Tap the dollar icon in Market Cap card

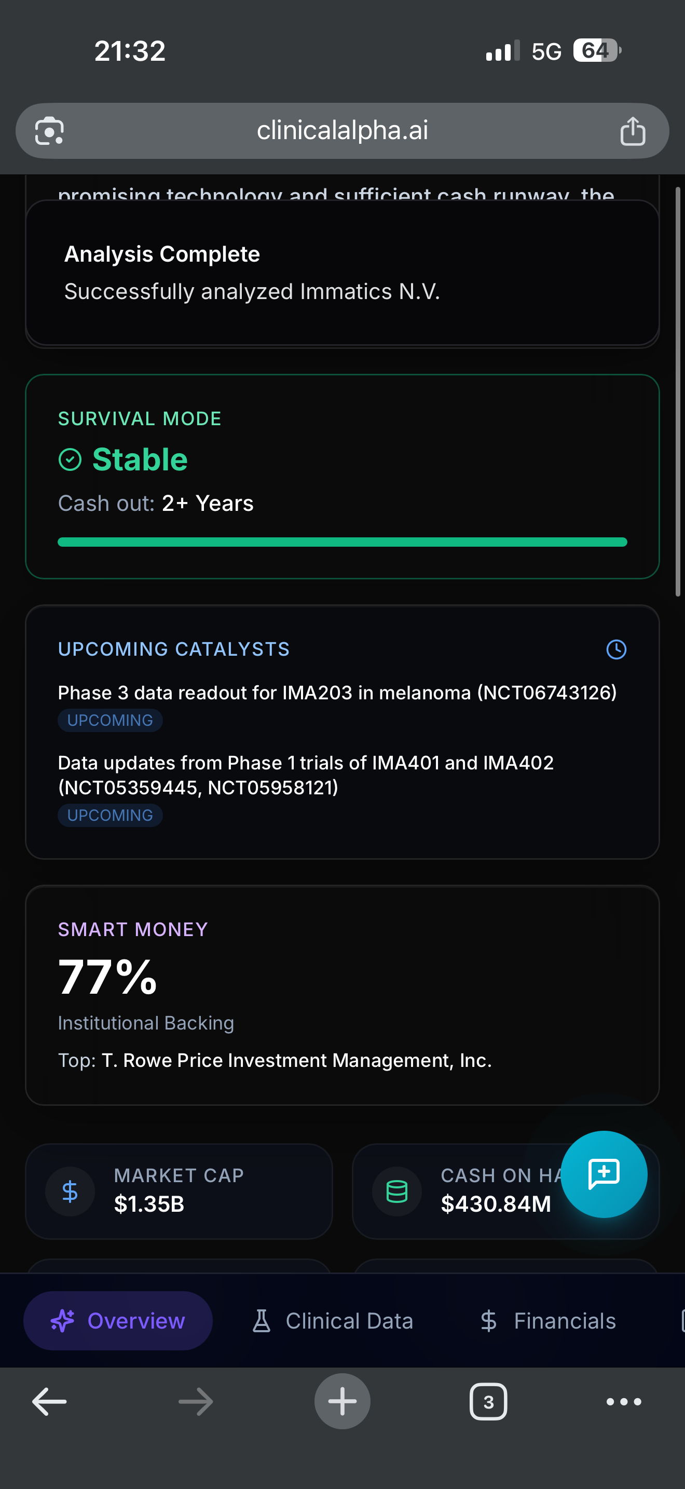point(70,1192)
